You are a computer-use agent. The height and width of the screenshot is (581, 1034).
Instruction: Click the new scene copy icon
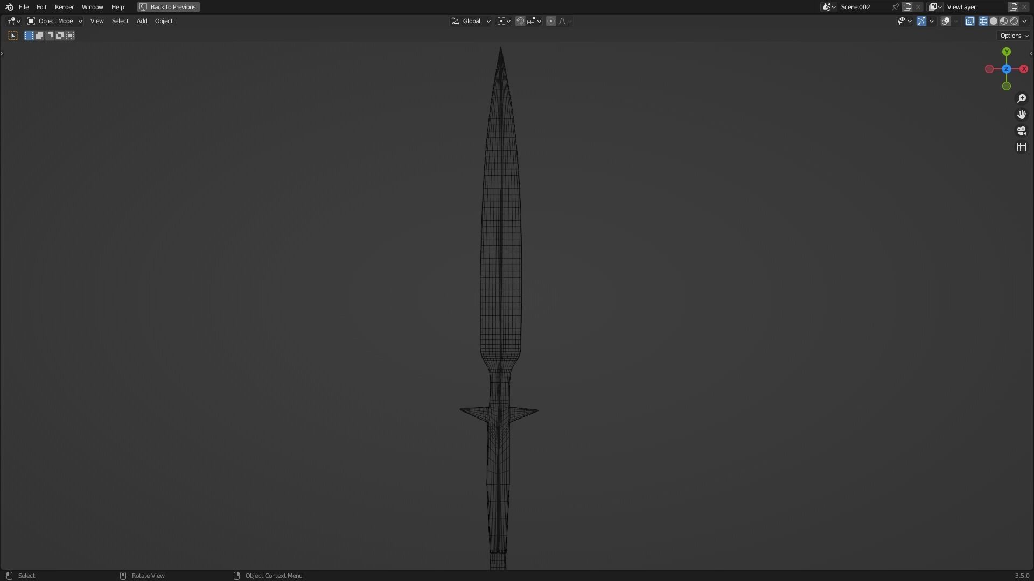[907, 7]
